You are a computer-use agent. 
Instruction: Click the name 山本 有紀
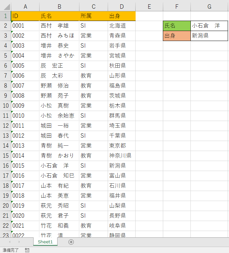[55, 186]
